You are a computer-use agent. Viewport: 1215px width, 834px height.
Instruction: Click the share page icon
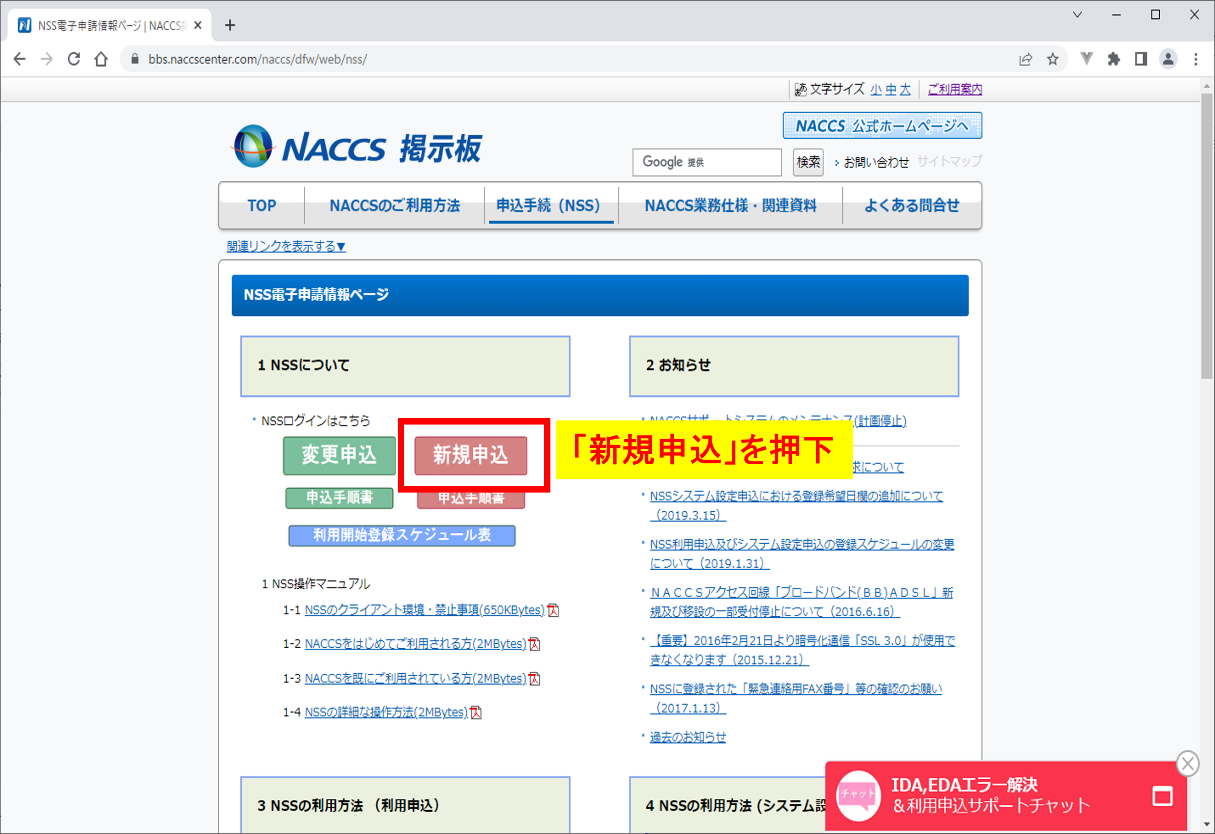coord(1025,59)
